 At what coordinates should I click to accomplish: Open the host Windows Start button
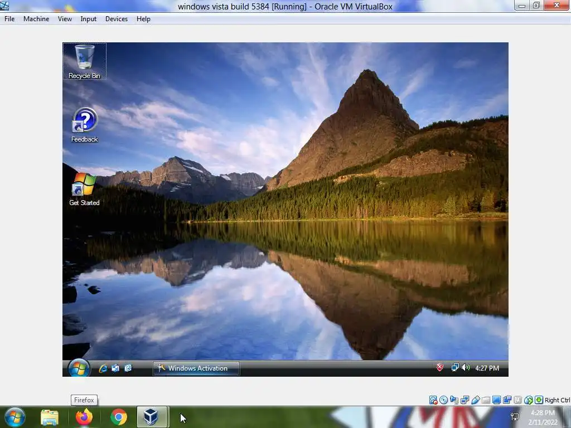tap(14, 417)
